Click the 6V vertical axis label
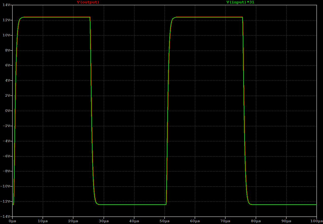The width and height of the screenshot is (323, 224). (x=7, y=65)
